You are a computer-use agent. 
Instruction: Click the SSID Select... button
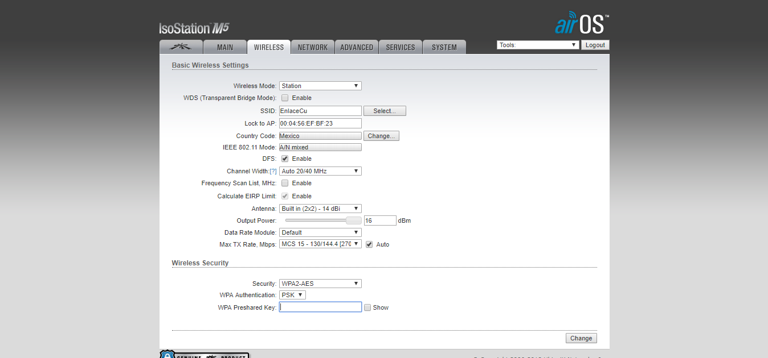tap(385, 111)
